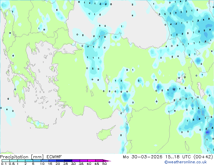Click the "15" legend scale label

click(x=50, y=164)
